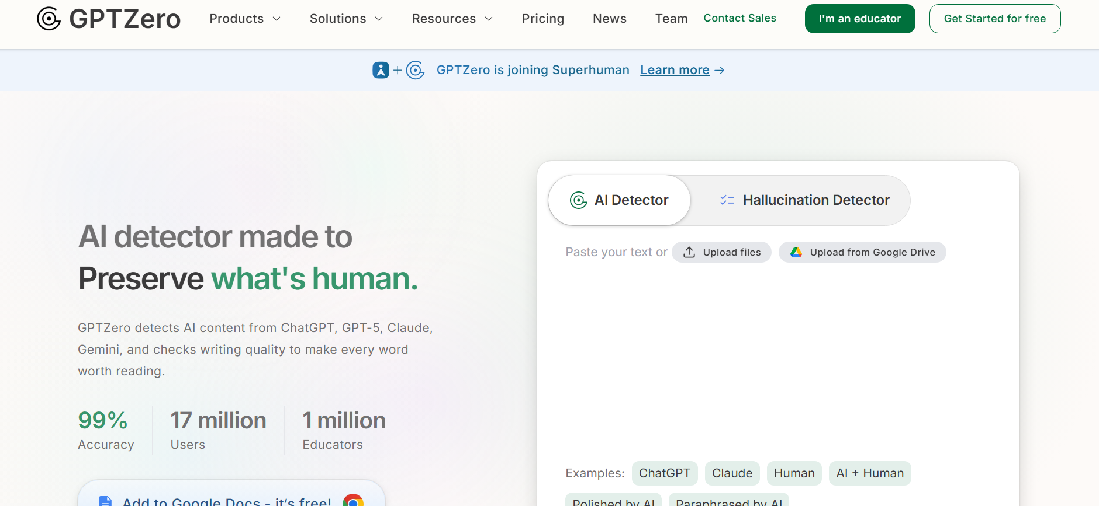Screen dimensions: 1099x506
Task: Click the GPTZero spiral logo icon
Action: [49, 19]
